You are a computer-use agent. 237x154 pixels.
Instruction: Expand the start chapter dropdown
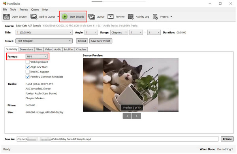(136, 32)
